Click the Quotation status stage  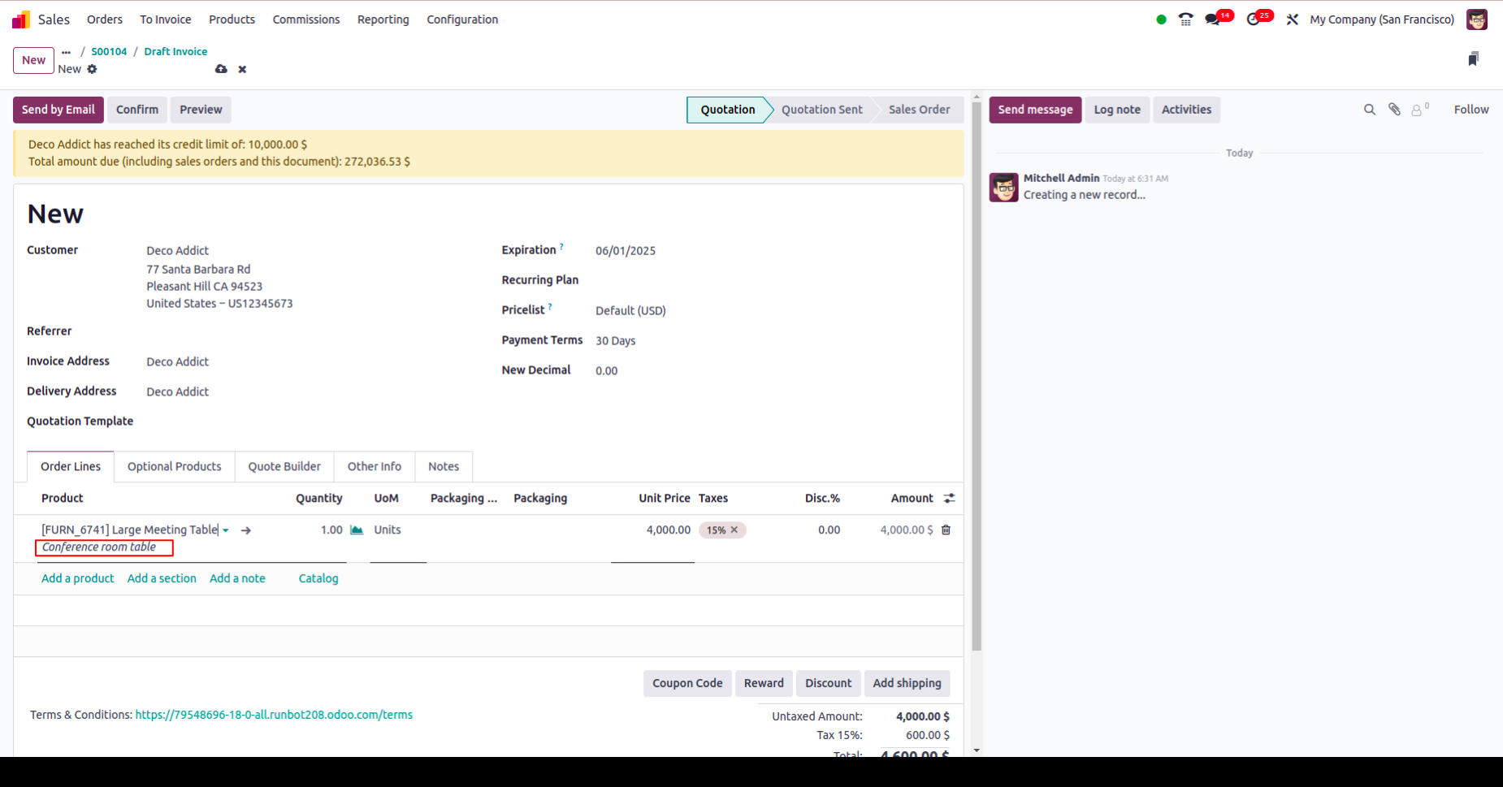(728, 110)
